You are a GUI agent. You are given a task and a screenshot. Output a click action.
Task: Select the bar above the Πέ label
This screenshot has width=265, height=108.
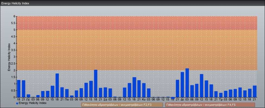coord(28,96)
